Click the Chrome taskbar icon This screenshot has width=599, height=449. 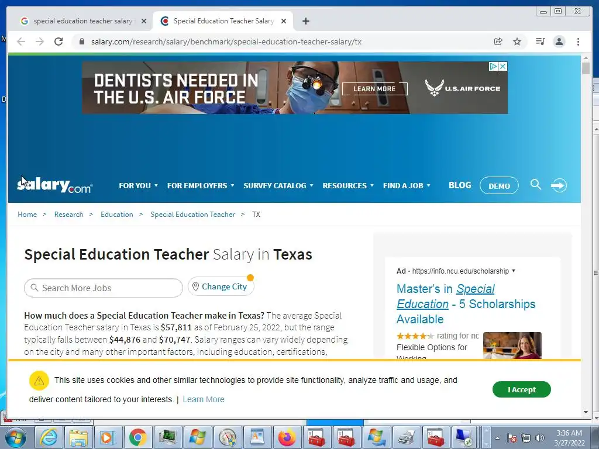(137, 437)
